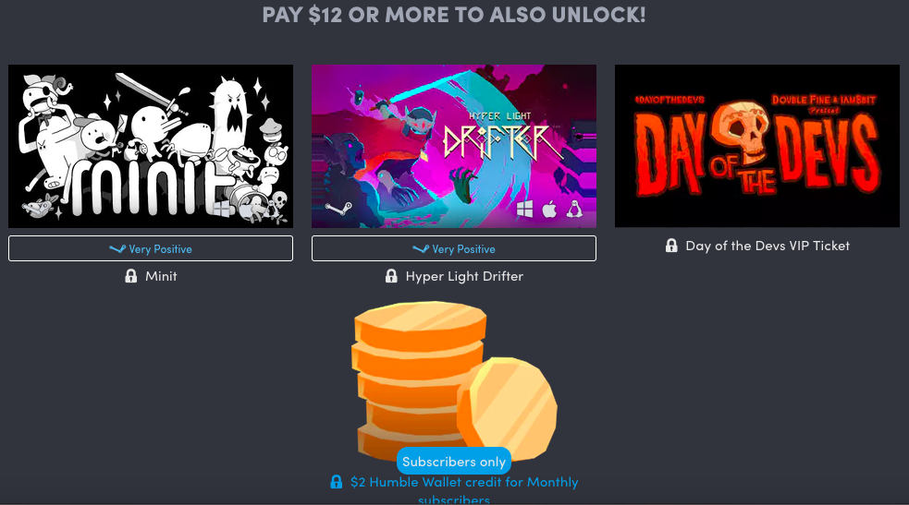909x505 pixels.
Task: Click the Subscribers only badge
Action: coord(454,462)
